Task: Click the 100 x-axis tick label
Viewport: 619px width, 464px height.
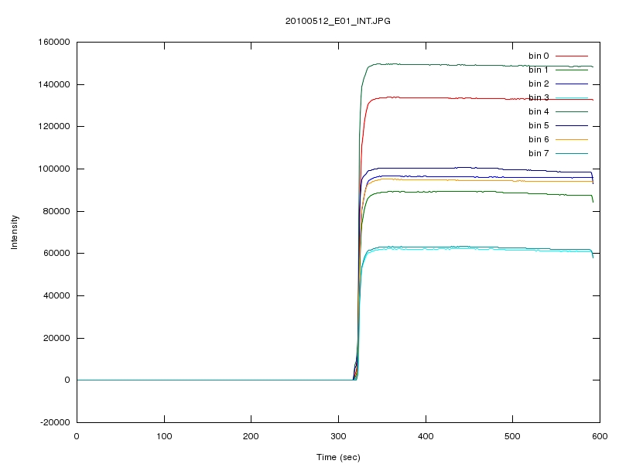Action: pyautogui.click(x=164, y=436)
